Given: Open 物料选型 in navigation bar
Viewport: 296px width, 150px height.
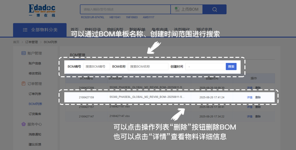Looking at the screenshot, I should (x=115, y=30).
